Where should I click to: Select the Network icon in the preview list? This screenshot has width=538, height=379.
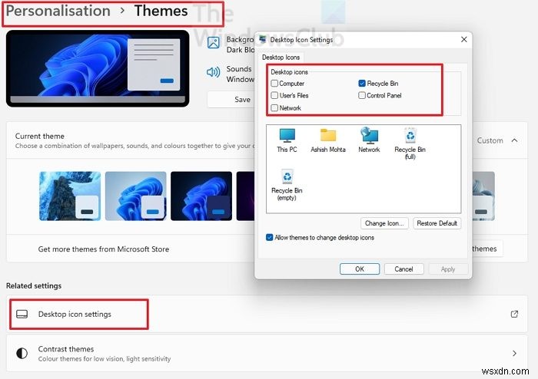coord(369,140)
